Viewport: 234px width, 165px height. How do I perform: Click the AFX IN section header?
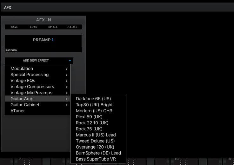click(43, 20)
